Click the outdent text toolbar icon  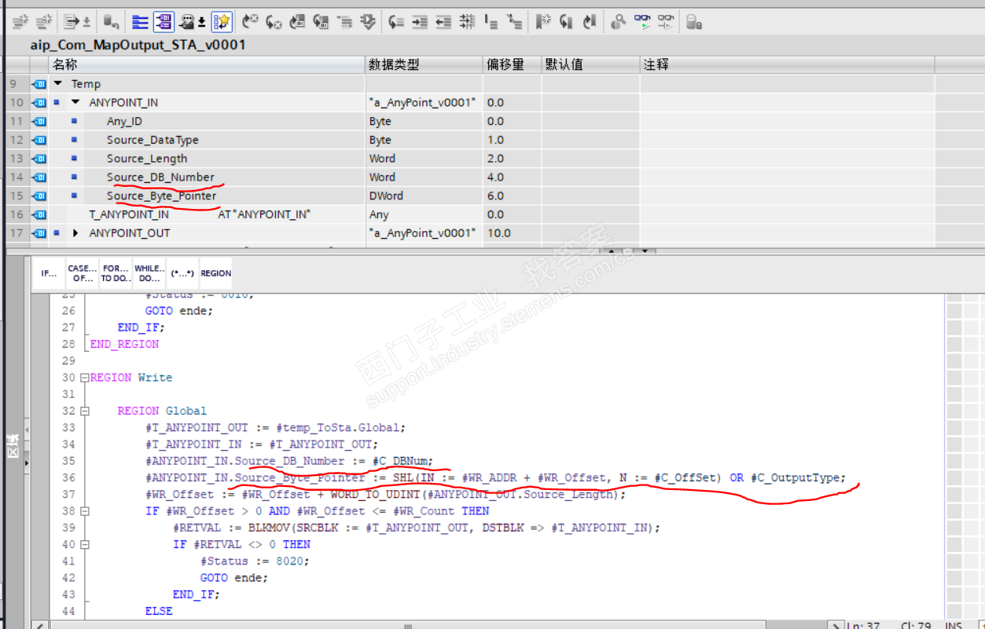[x=443, y=21]
